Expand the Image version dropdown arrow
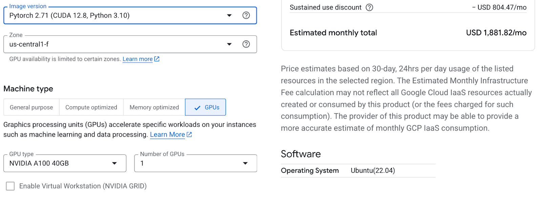Screen dimensions: 542x198 click(229, 15)
